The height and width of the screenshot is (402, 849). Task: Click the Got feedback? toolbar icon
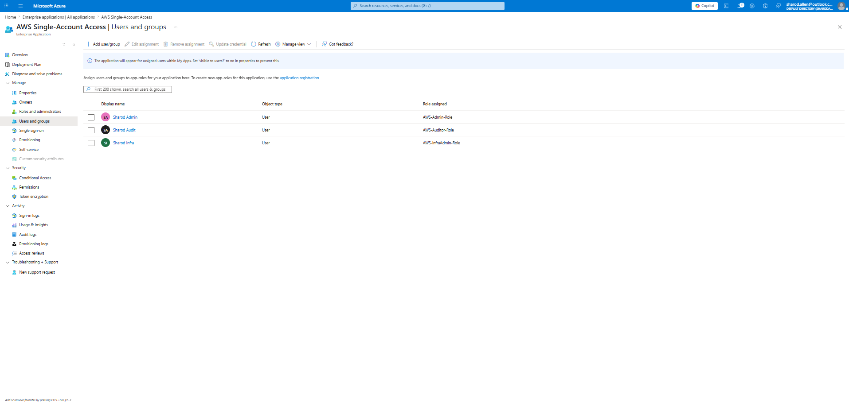click(324, 44)
